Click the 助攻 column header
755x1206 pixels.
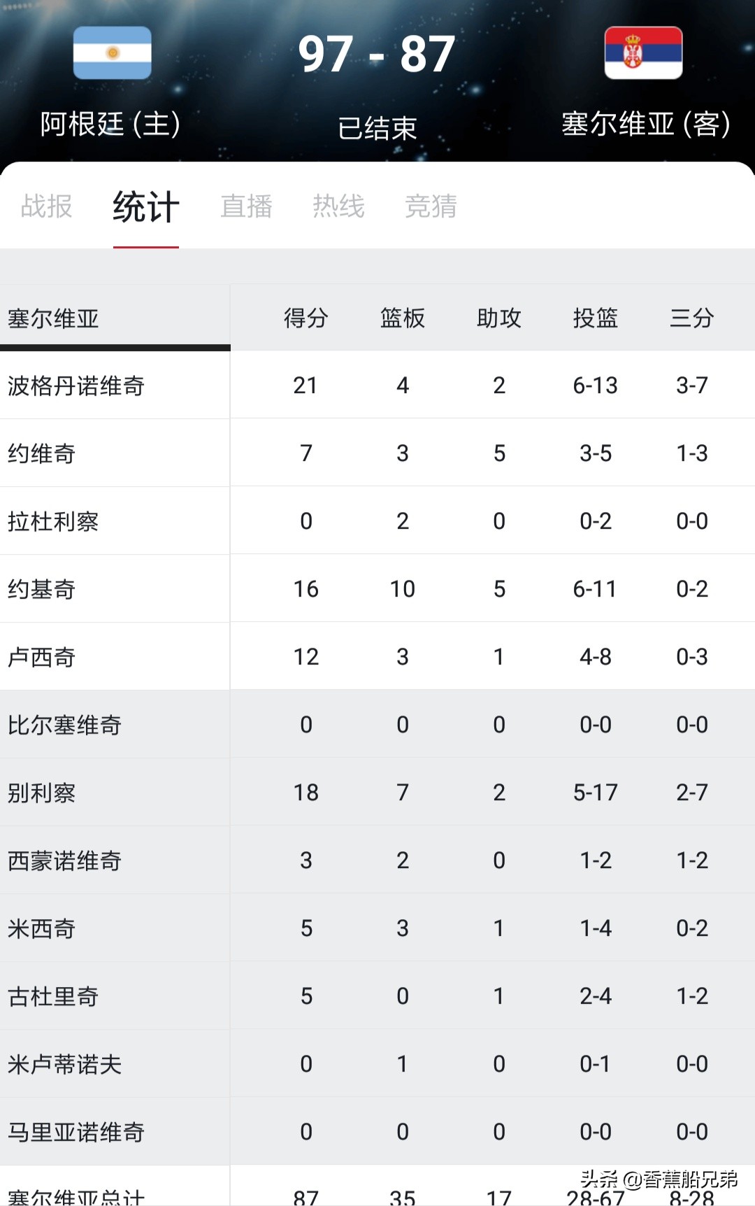click(x=499, y=318)
